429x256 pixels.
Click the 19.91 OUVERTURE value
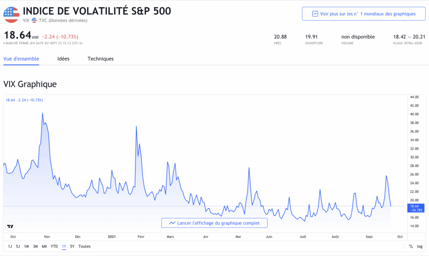click(311, 36)
